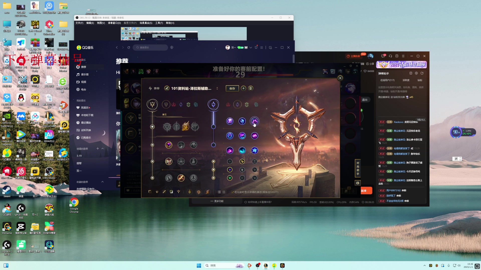The width and height of the screenshot is (481, 270).
Task: Open the game assistant side tab
Action: (358, 168)
